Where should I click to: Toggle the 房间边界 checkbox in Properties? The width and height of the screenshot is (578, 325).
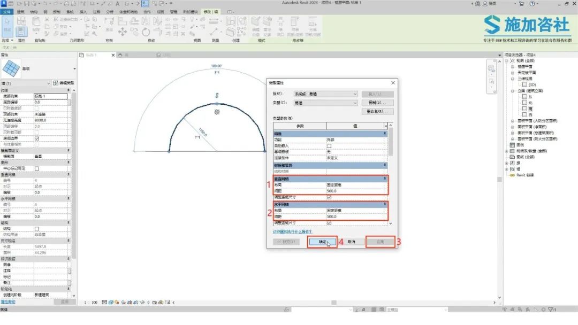tap(37, 138)
